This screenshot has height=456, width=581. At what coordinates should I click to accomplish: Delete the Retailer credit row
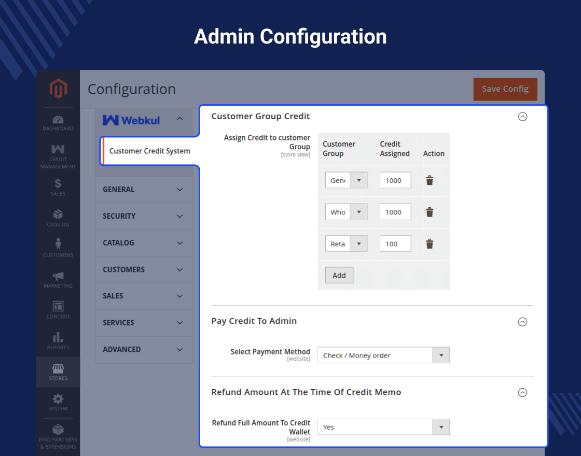click(430, 244)
